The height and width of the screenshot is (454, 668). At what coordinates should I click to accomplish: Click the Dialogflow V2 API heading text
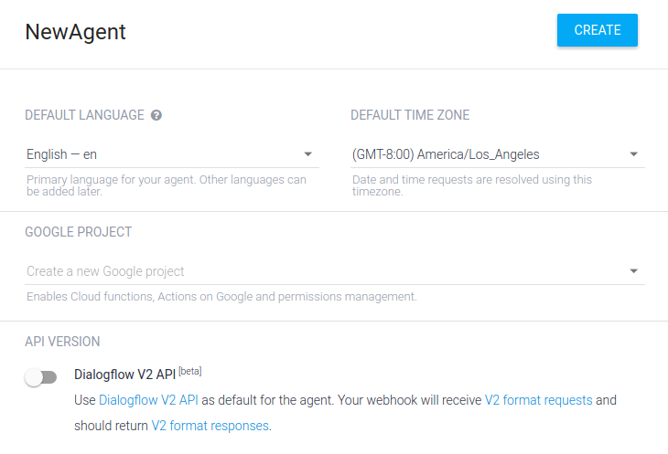click(x=124, y=375)
